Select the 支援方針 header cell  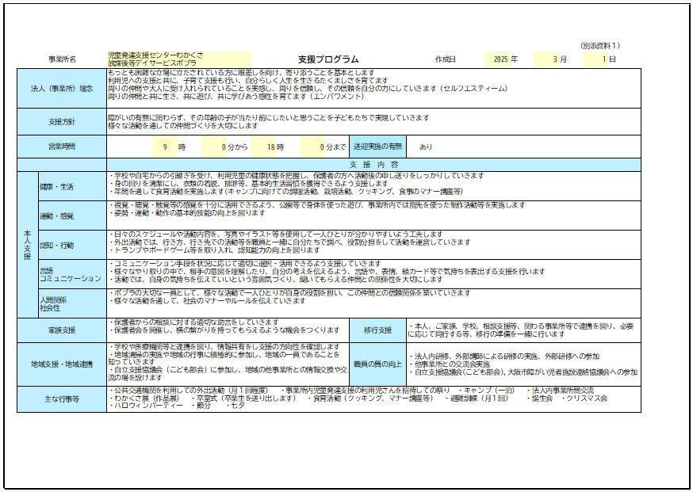(62, 122)
